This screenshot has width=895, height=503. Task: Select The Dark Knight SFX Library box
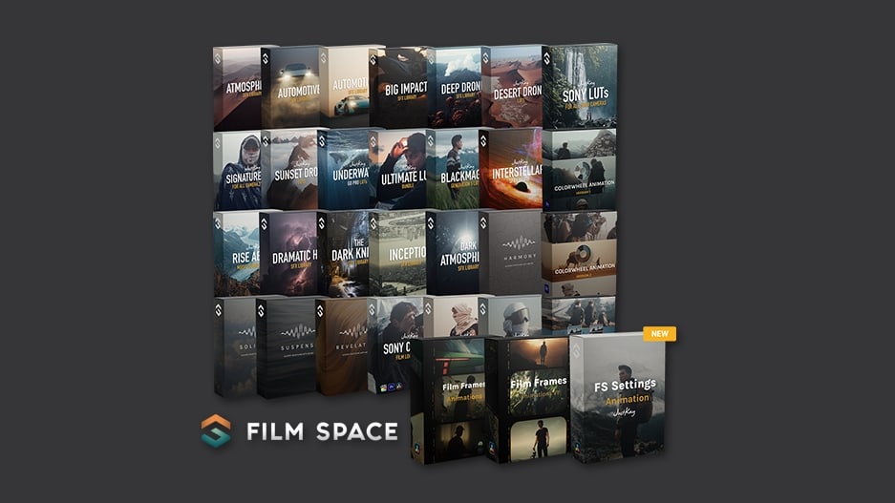345,254
